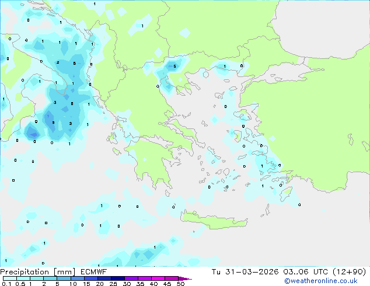Select the 'Precipitation' title word
Viewport: 370px width, 286px height.
(x=25, y=272)
